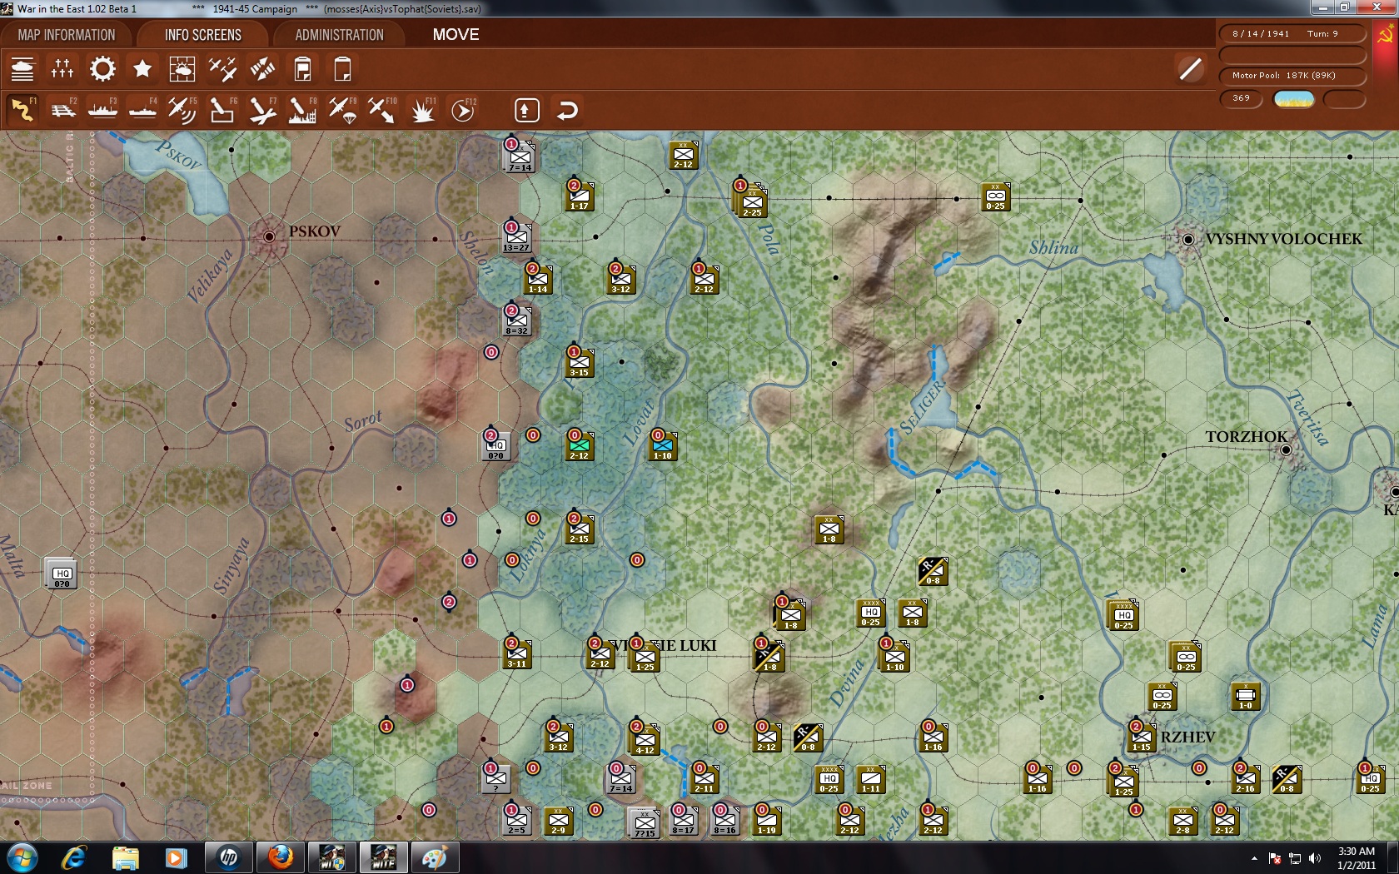Select the 1-17 Soviet unit counter
The height and width of the screenshot is (874, 1399).
580,196
